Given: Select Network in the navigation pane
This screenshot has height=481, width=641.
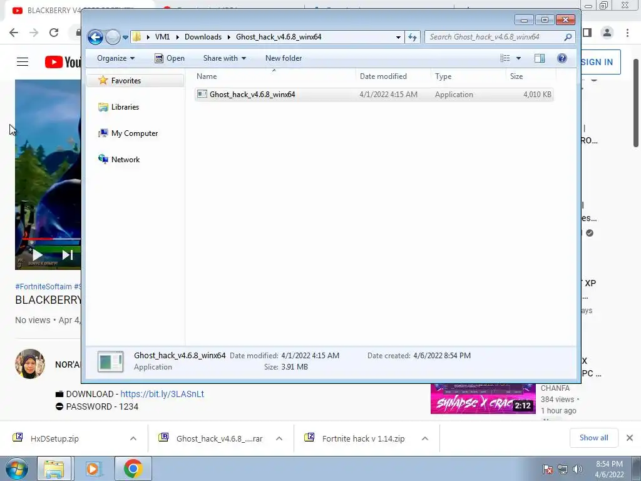Looking at the screenshot, I should [x=125, y=160].
